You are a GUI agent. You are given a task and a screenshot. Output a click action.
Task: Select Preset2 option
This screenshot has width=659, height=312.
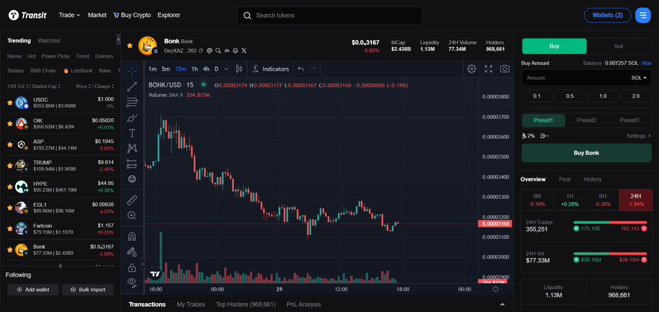[586, 120]
